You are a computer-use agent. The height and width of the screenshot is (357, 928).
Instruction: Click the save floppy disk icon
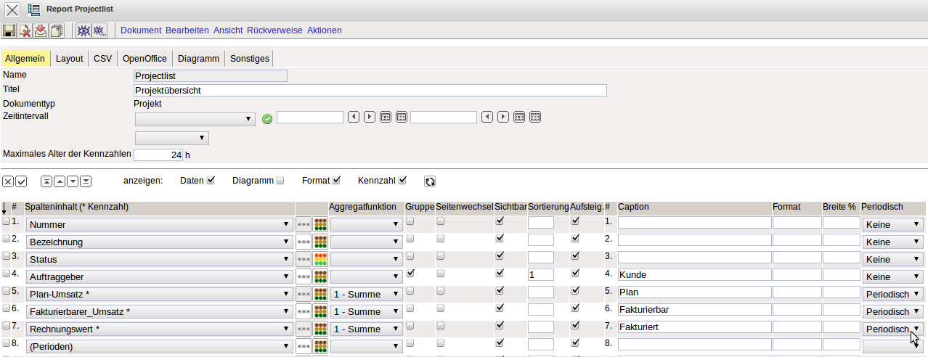(x=9, y=30)
